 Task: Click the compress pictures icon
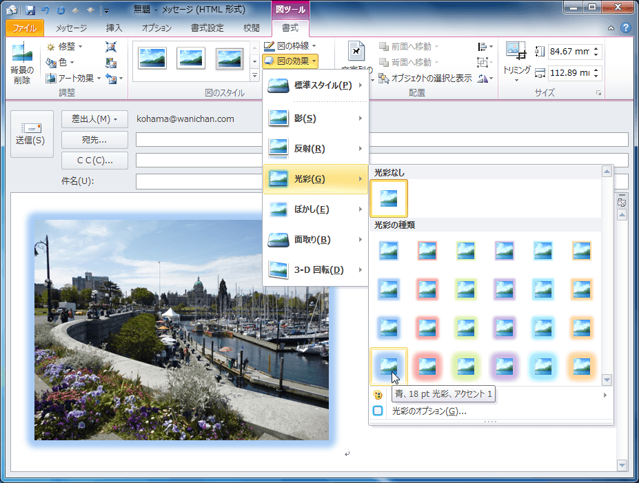(x=111, y=47)
